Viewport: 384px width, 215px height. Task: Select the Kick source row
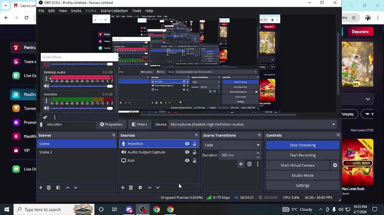(159, 160)
